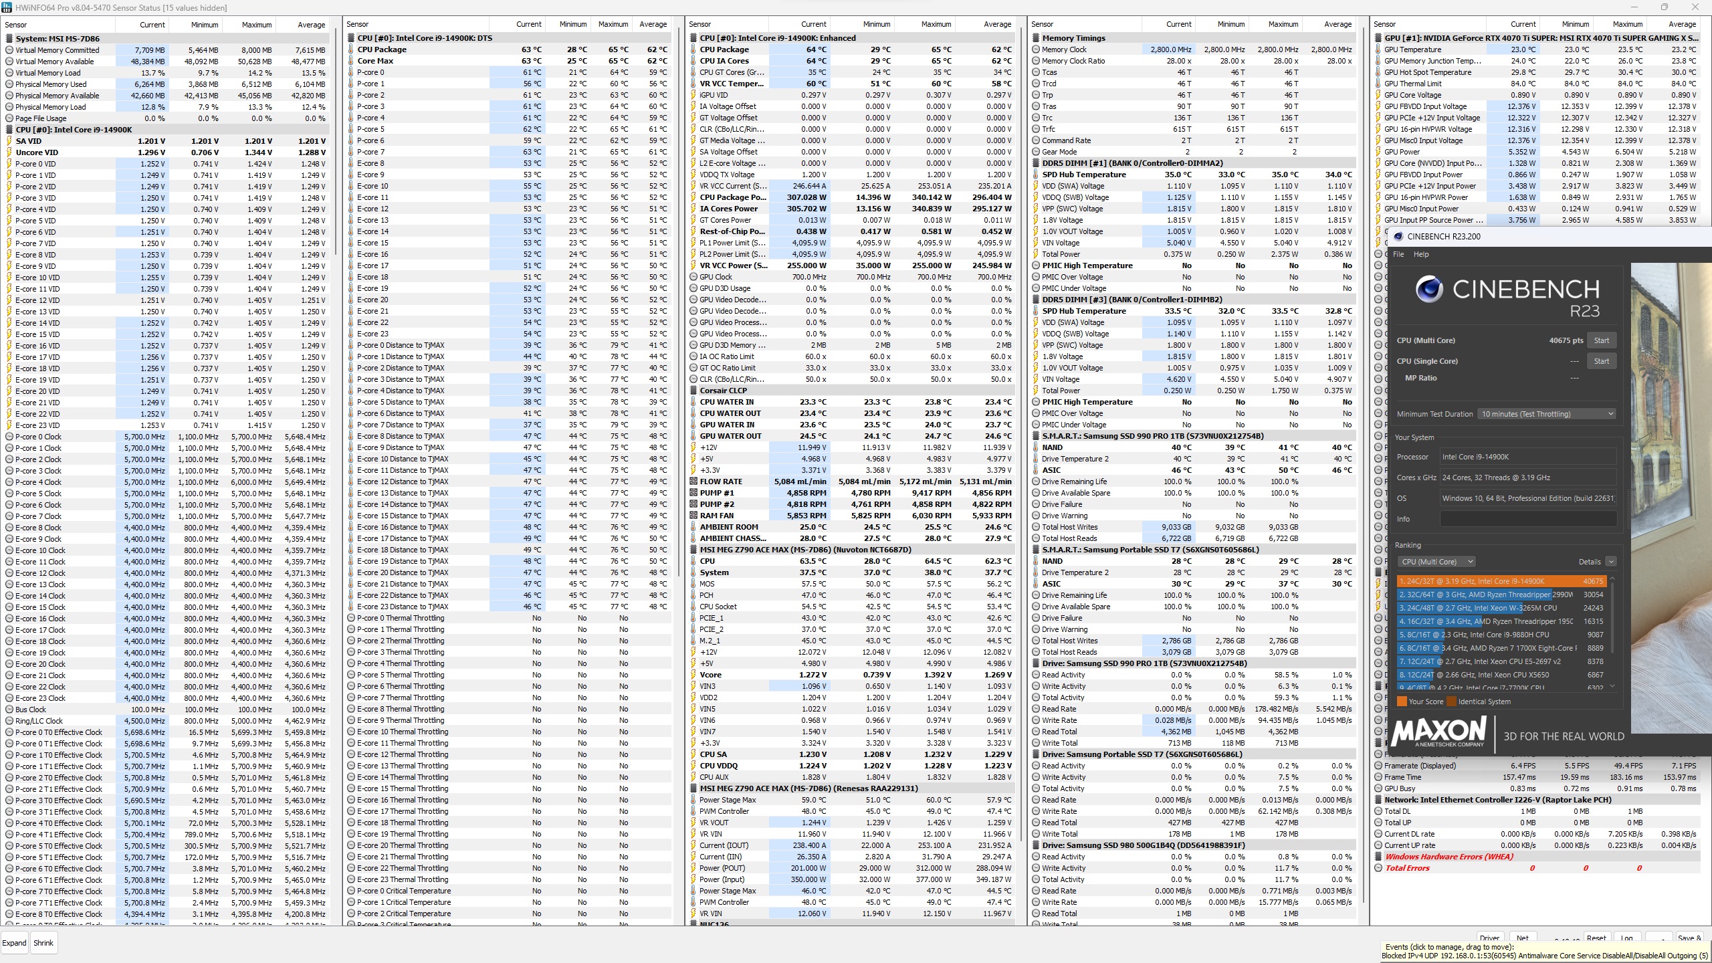Open the Cinebench File menu
Viewport: 1712px width, 963px height.
[x=1398, y=254]
